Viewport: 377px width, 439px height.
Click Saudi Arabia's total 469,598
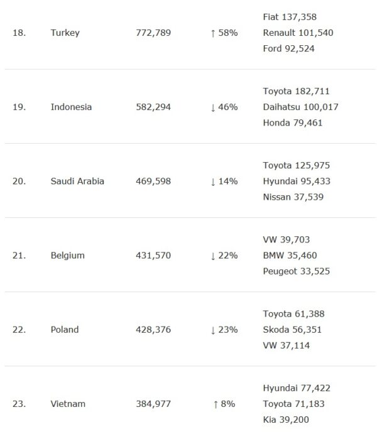coord(153,181)
